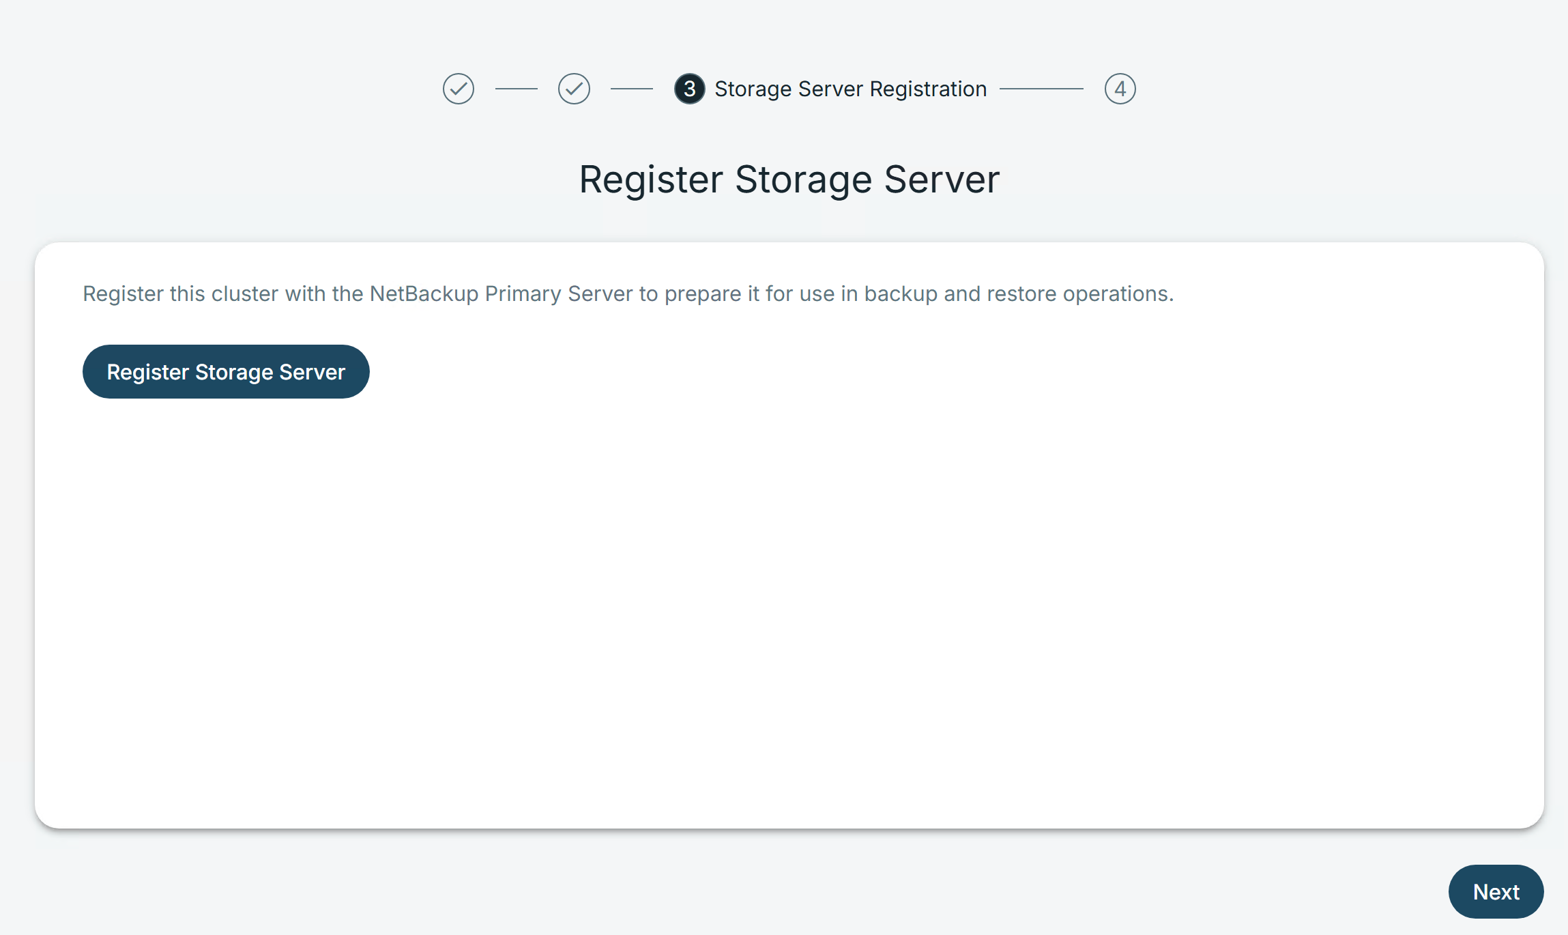Click the cluster registration description sentence
The image size is (1568, 935).
628,293
